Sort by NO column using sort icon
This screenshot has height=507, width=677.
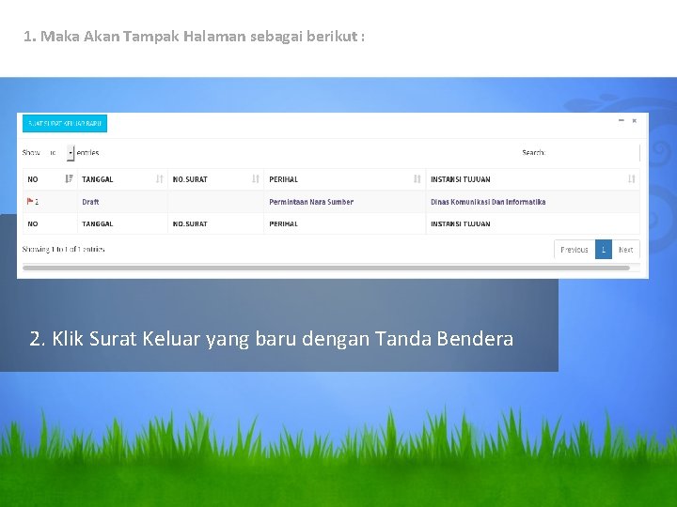pos(69,179)
